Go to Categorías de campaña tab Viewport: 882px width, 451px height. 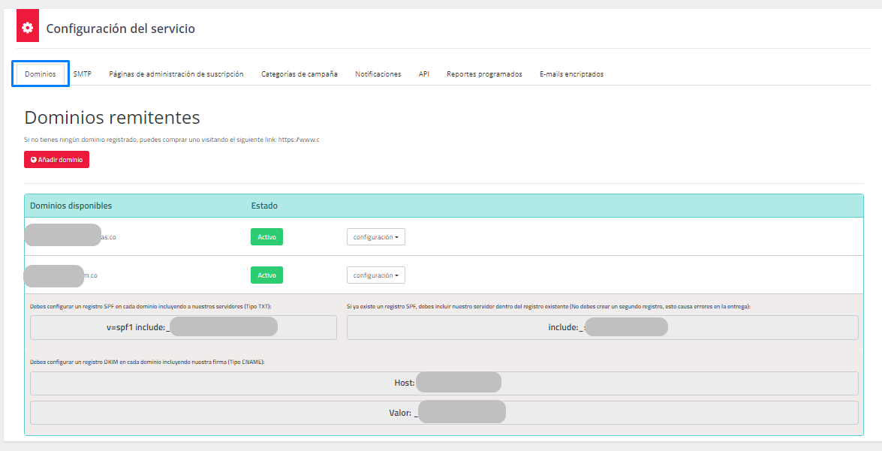click(x=299, y=74)
